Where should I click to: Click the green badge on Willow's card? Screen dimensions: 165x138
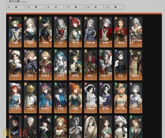coord(56,84)
